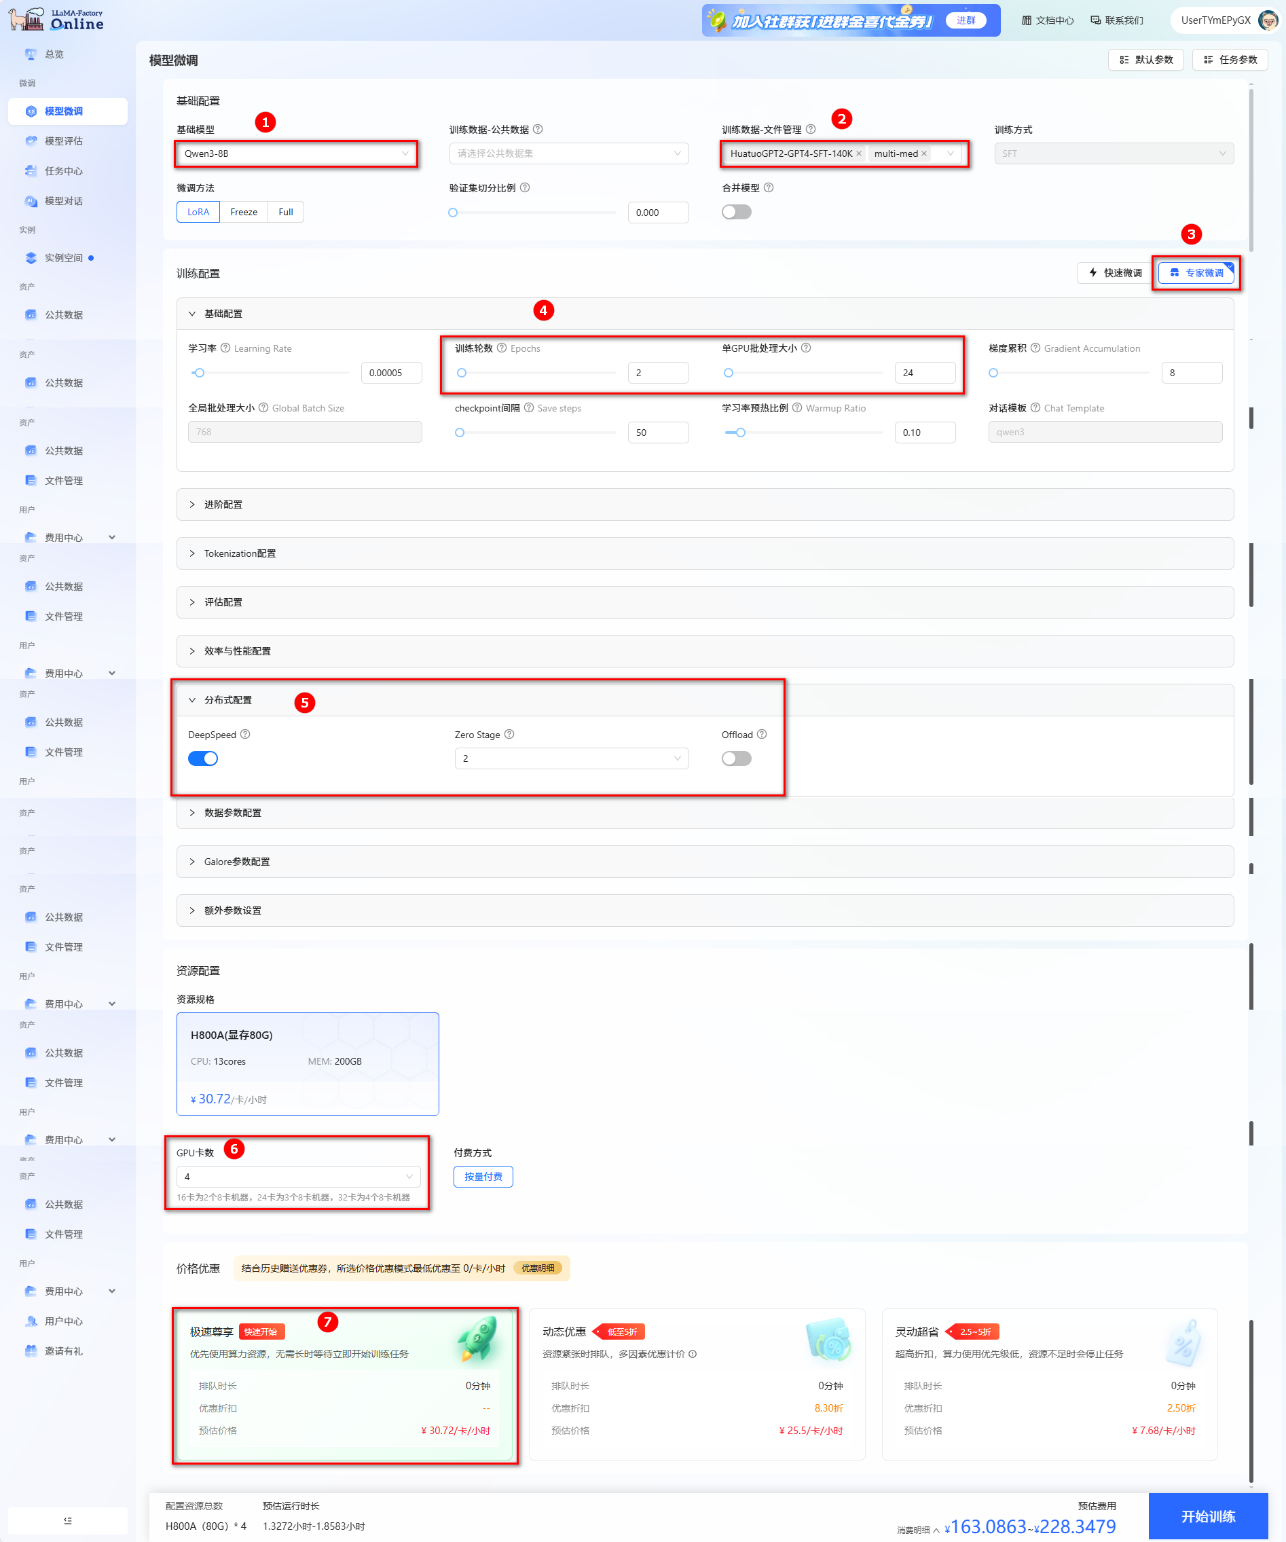Click the 任务中心 sidebar icon
This screenshot has height=1542, width=1286.
click(31, 171)
